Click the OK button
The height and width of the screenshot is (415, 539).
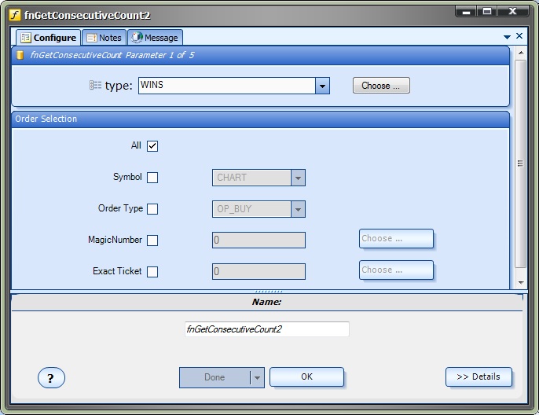[306, 376]
